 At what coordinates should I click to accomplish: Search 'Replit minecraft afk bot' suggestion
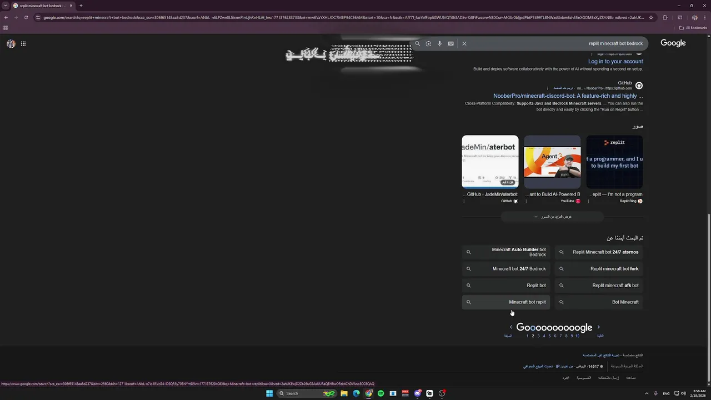tap(599, 286)
